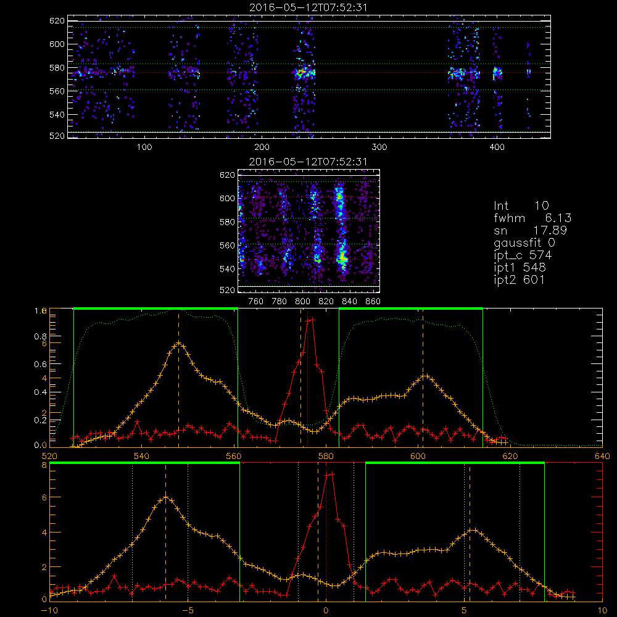Click y-axis label 540 on top spectrogram
Viewport: 617px width, 617px height.
pos(57,115)
